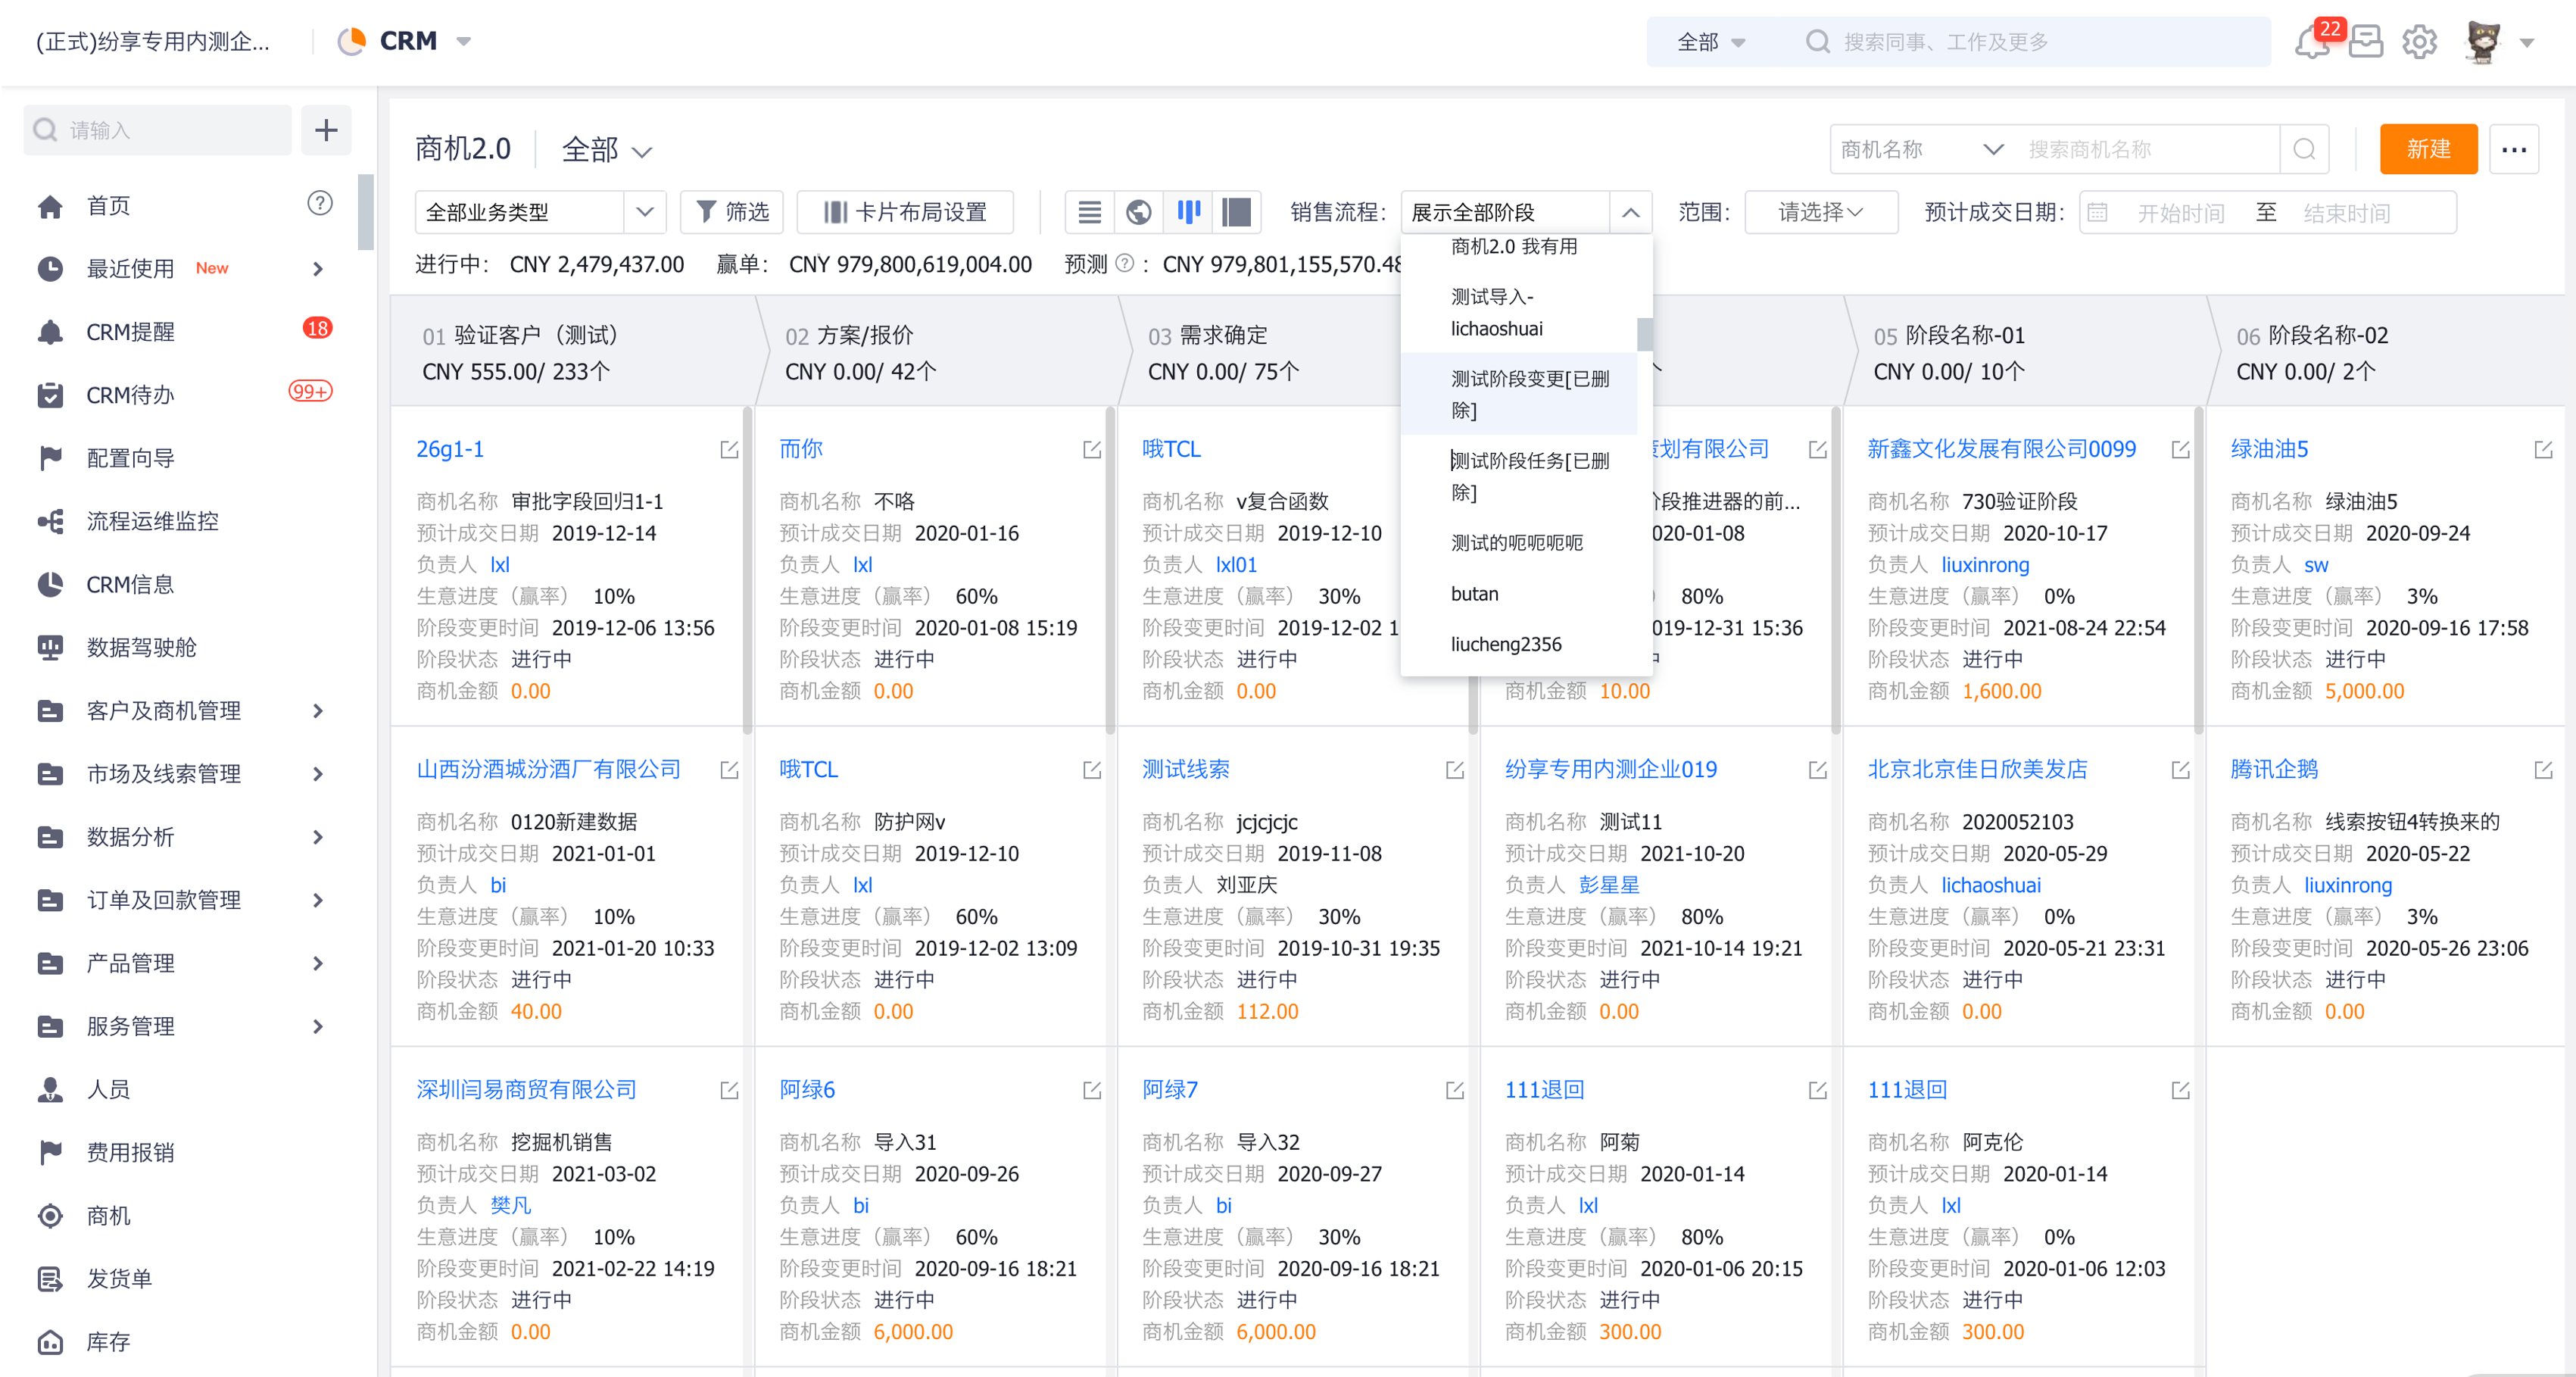The image size is (2576, 1377).
Task: Open the 全部业务类型 dropdown
Action: (x=540, y=212)
